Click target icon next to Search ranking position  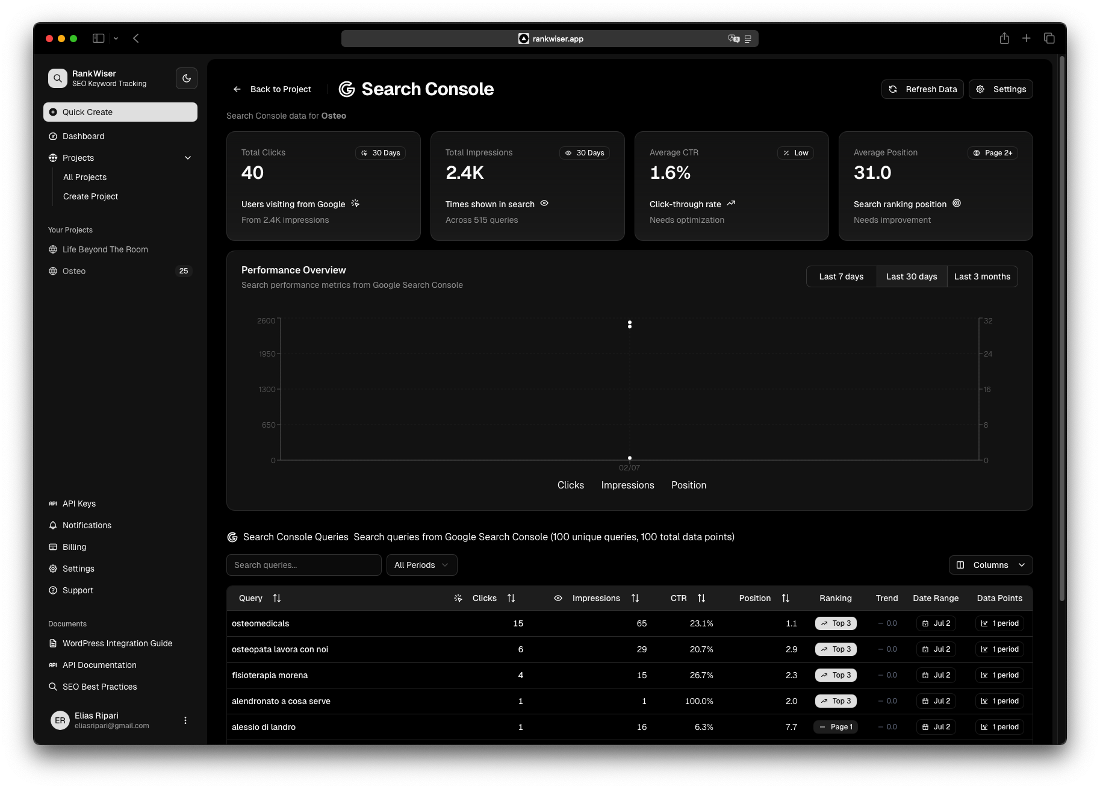pos(957,204)
